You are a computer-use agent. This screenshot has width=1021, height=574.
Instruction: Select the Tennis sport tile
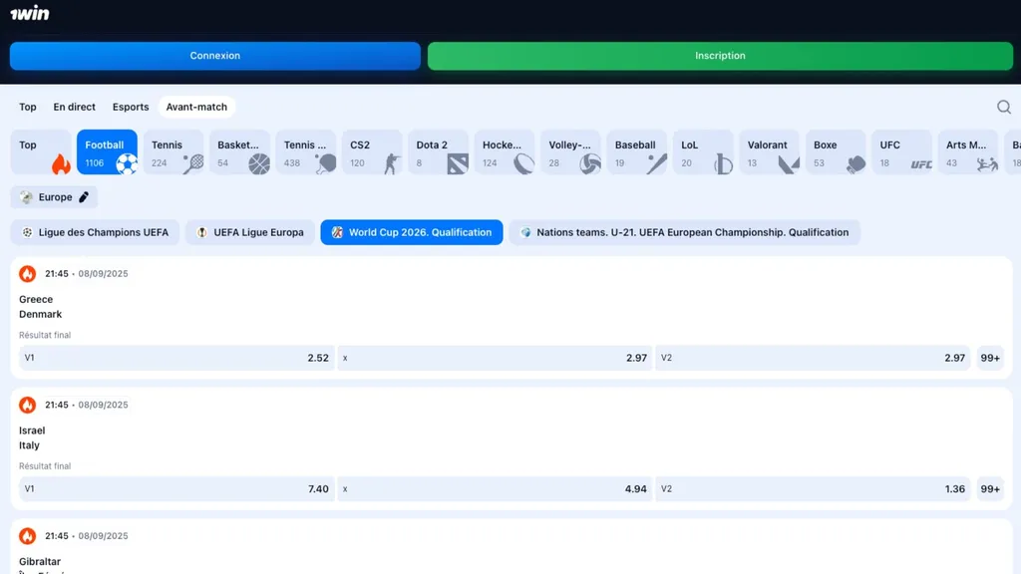[x=173, y=152]
